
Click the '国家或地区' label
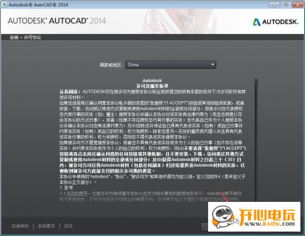coord(111,65)
